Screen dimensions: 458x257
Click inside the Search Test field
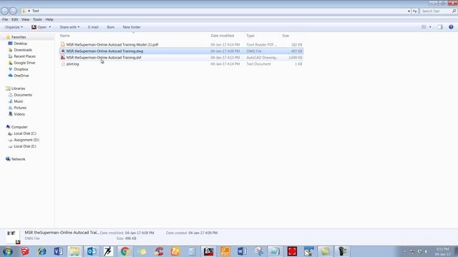(435, 11)
